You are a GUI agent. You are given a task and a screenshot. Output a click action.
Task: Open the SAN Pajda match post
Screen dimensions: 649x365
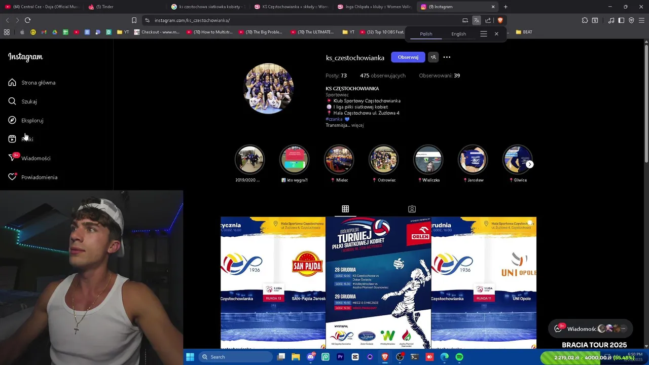(273, 283)
